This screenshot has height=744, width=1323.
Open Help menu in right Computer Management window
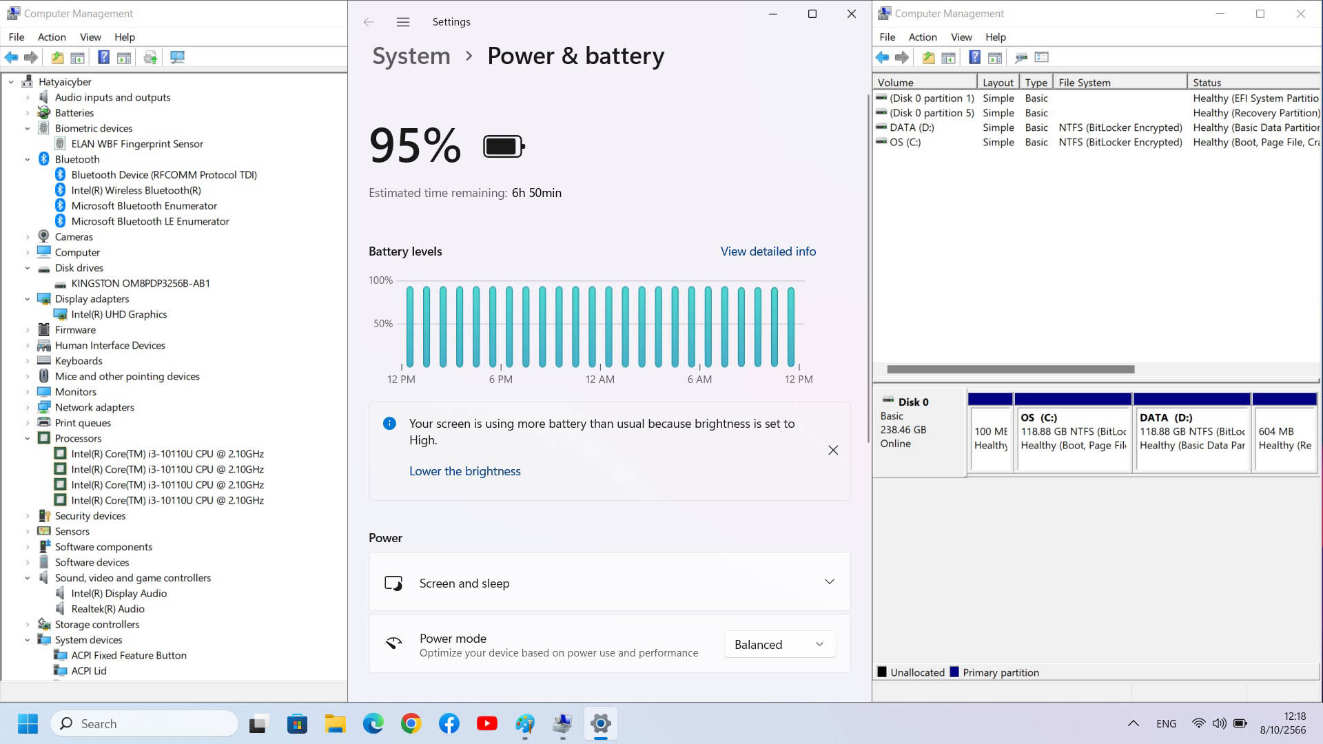click(x=996, y=37)
